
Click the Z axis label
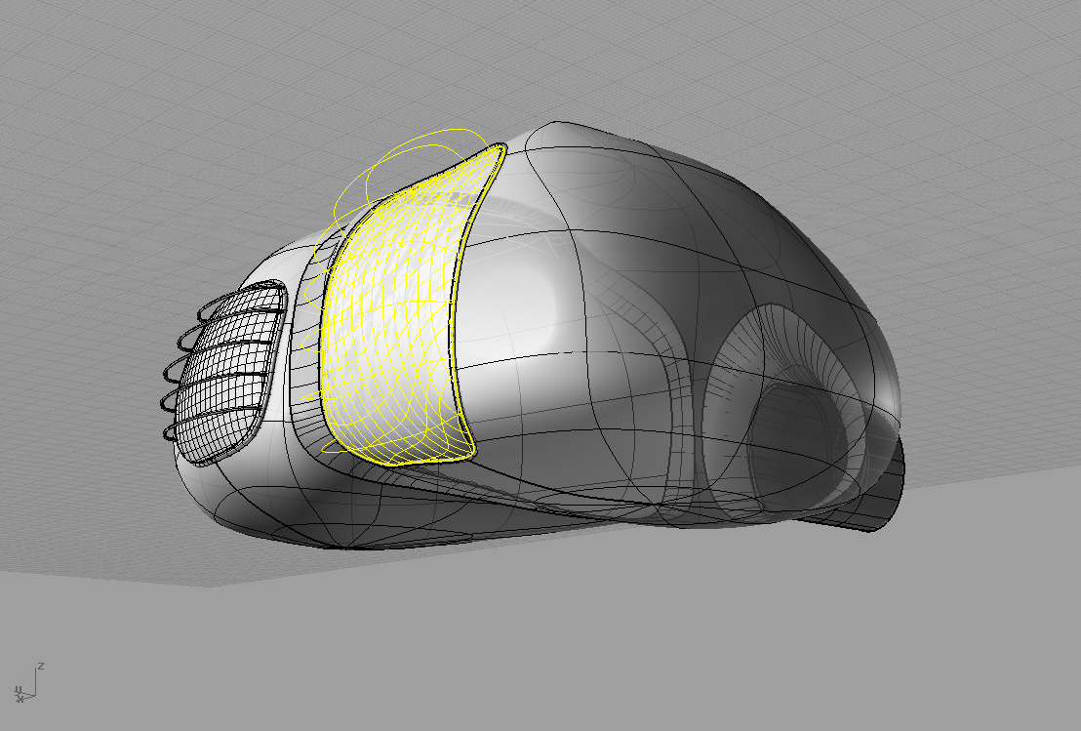pos(40,667)
